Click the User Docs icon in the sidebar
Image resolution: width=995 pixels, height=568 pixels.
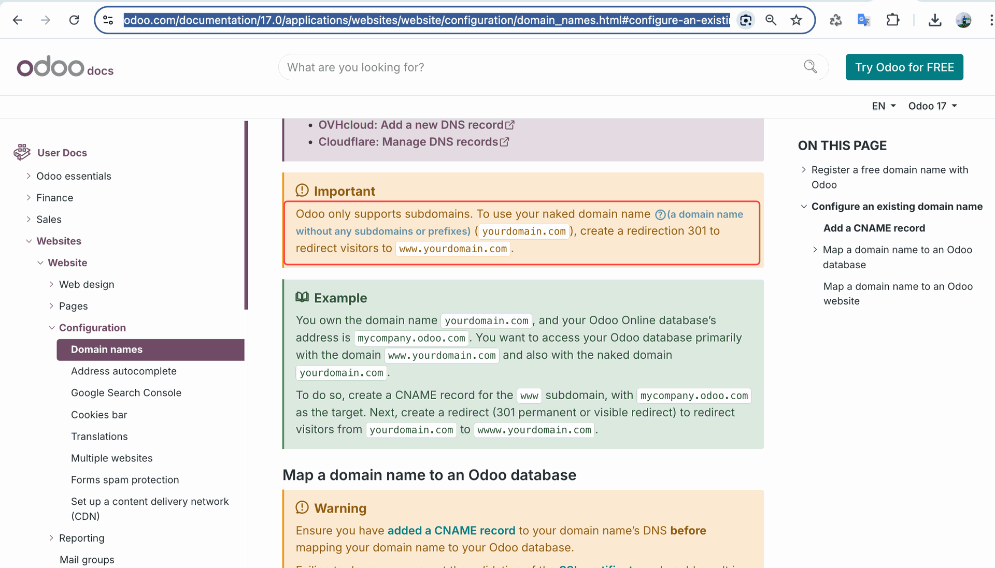[x=22, y=152]
